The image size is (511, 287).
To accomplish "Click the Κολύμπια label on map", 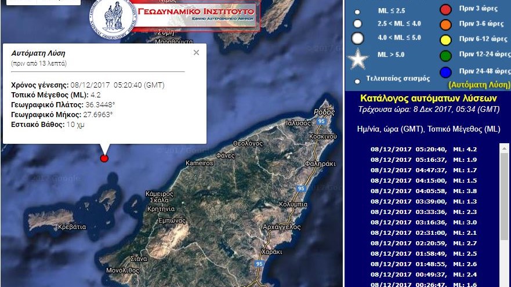I will [x=293, y=204].
